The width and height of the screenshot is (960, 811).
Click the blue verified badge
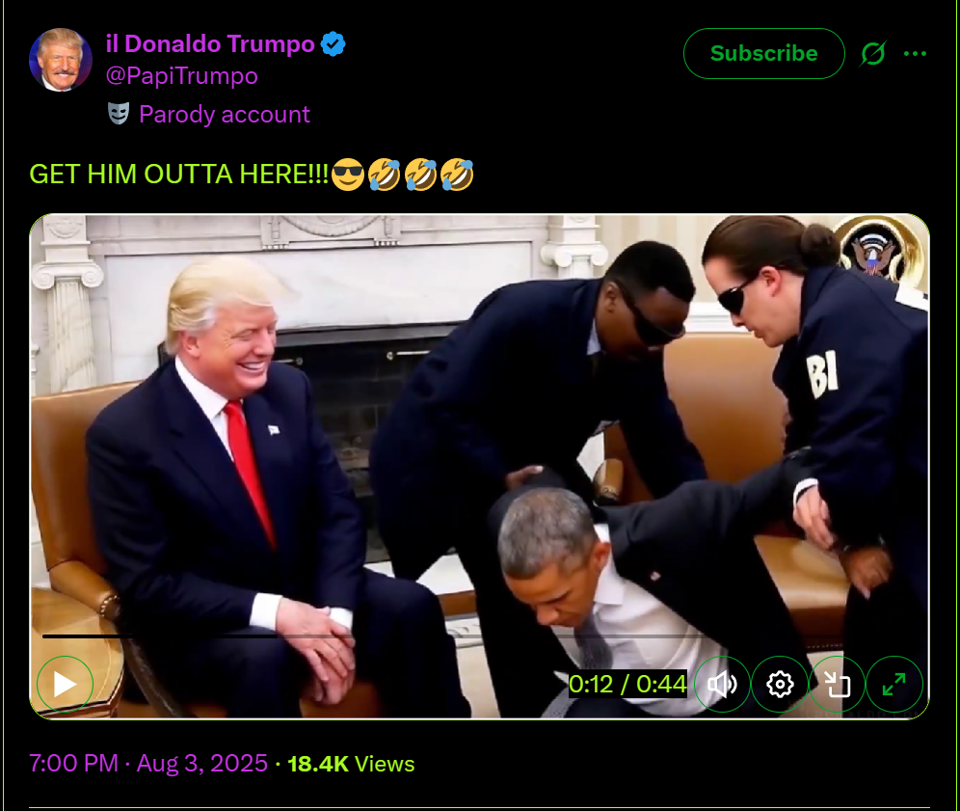point(333,44)
